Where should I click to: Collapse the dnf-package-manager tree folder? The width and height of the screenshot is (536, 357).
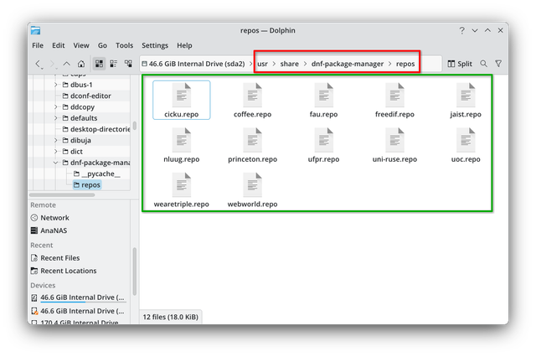(x=56, y=163)
